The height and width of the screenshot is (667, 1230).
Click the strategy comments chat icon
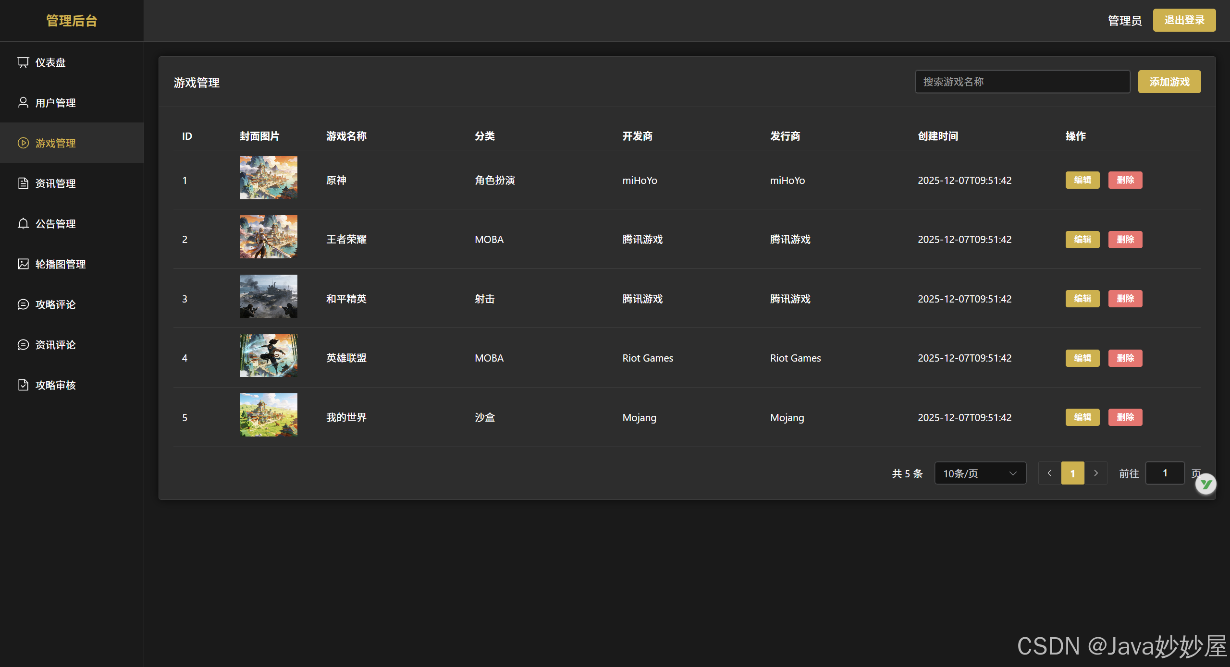[x=23, y=304]
